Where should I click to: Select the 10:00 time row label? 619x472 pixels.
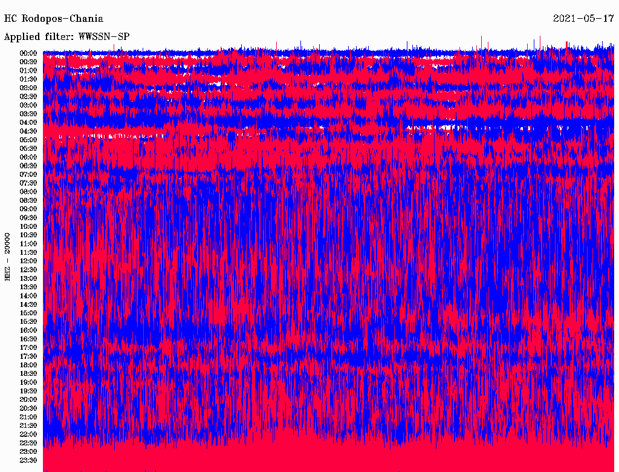28,226
